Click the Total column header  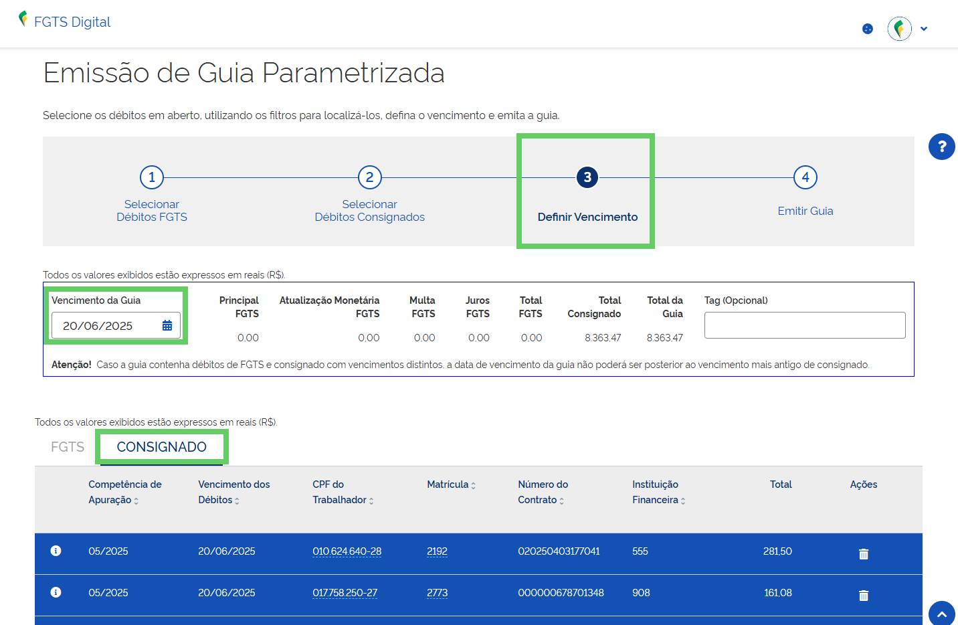pos(781,484)
